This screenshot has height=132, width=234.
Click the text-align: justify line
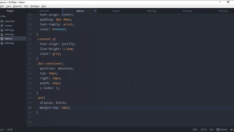point(57,44)
